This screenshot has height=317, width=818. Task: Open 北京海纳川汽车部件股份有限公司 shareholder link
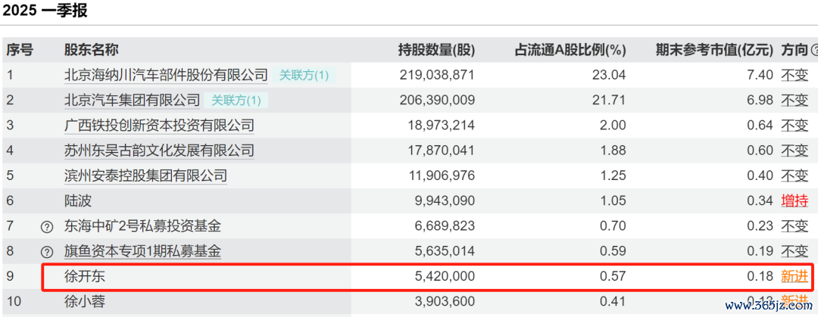[166, 75]
